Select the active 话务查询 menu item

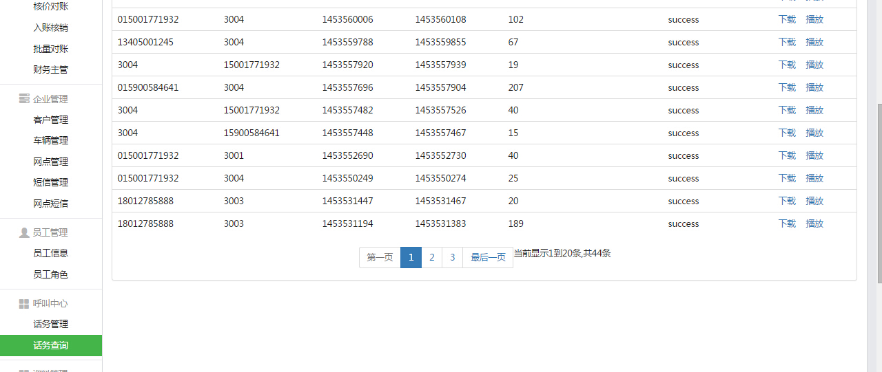tap(50, 345)
